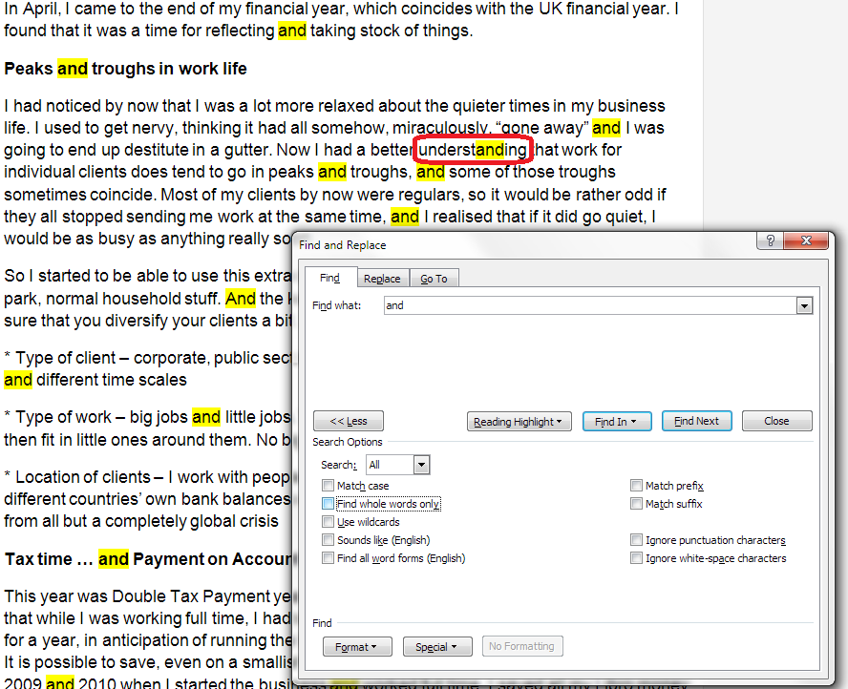
Task: Collapse search options with the Less button
Action: 348,421
